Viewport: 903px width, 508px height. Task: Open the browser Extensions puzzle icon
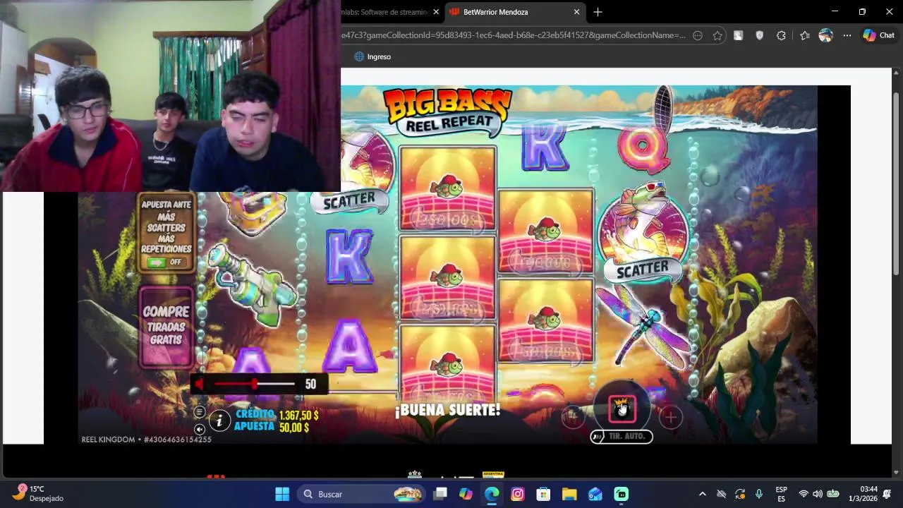781,35
